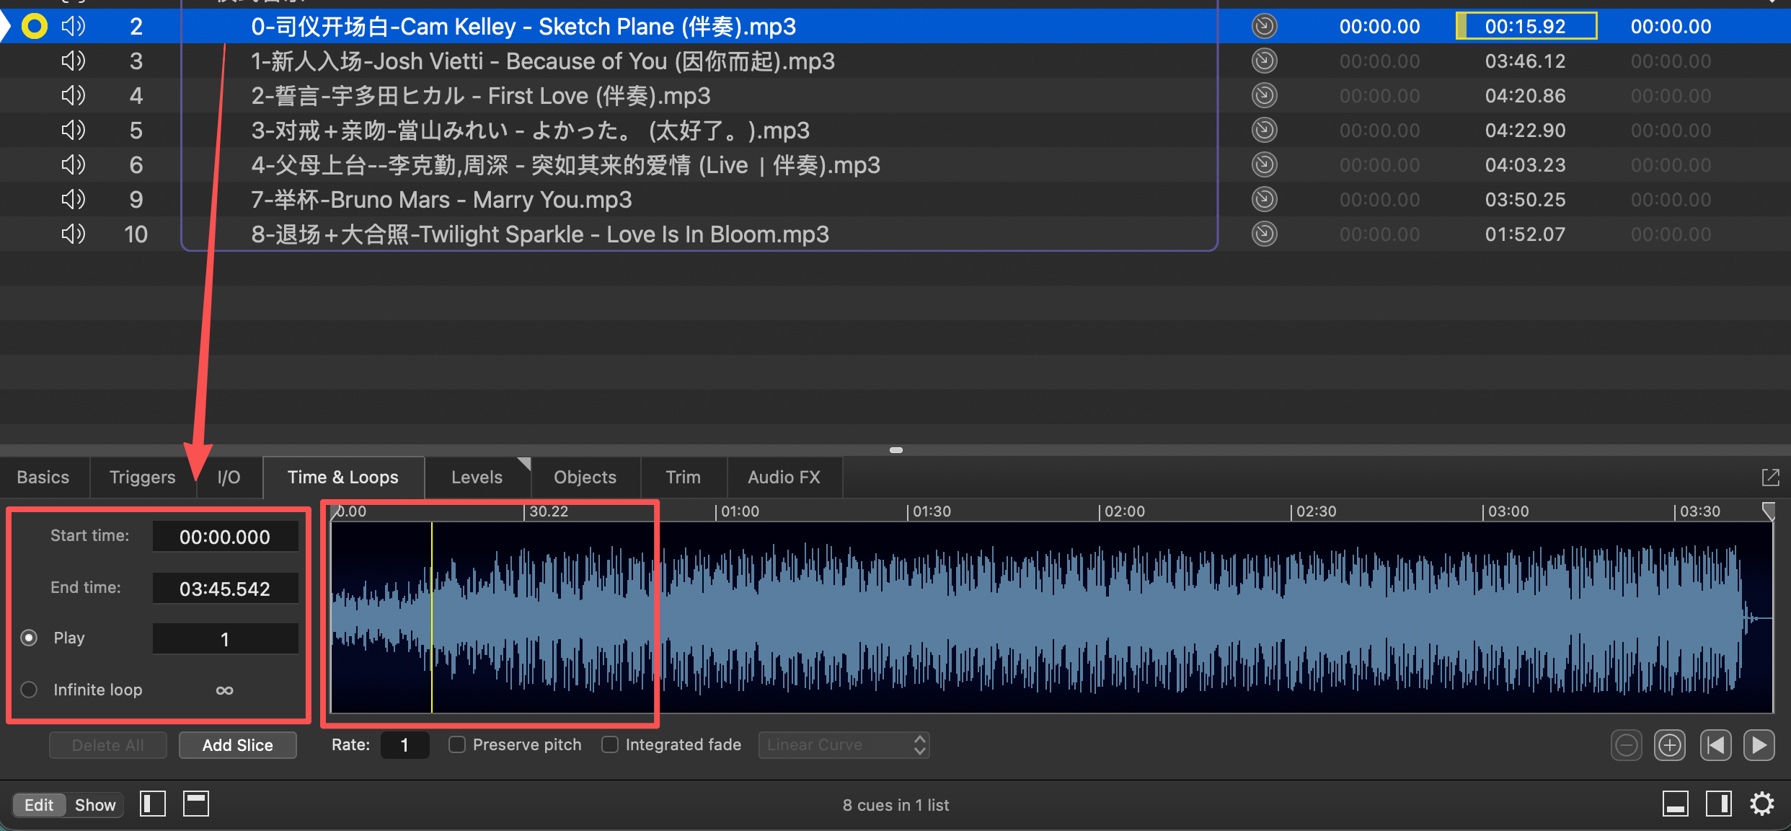This screenshot has width=1791, height=831.
Task: Open the Trim tab
Action: pyautogui.click(x=684, y=478)
